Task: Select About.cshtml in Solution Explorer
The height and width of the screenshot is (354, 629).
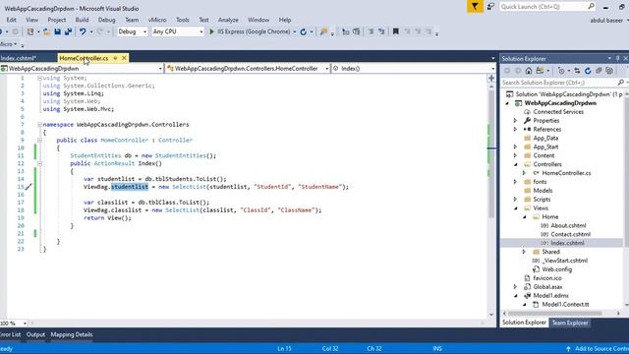Action: [568, 225]
